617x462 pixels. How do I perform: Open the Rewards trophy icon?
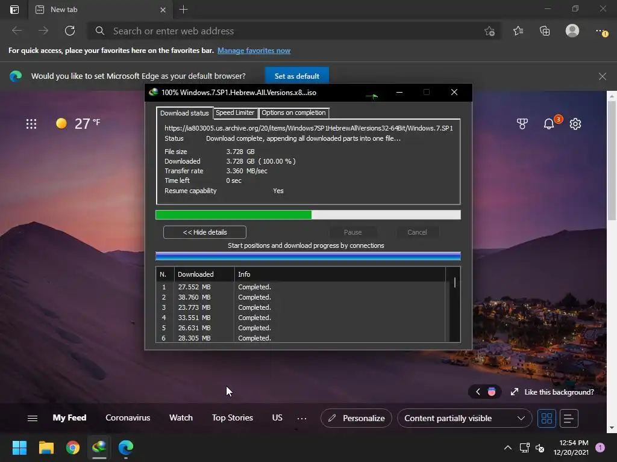click(522, 124)
